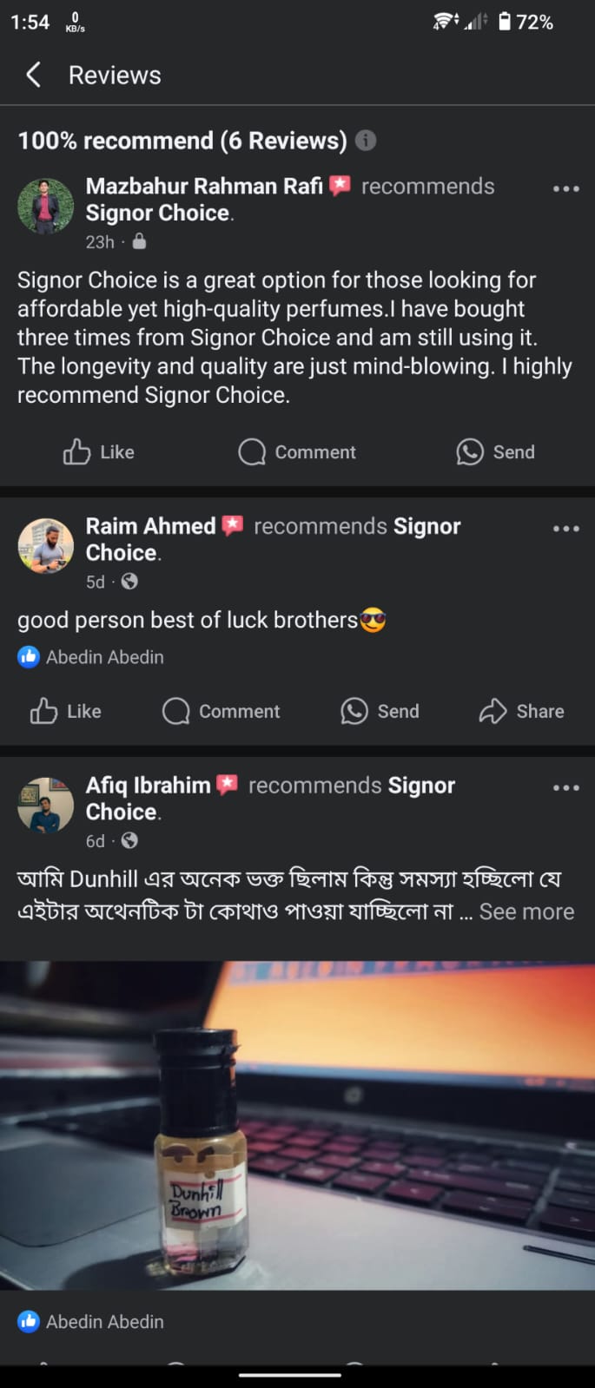Viewport: 595px width, 1388px height.
Task: Tap the battery indicator in status bar
Action: pos(505,22)
